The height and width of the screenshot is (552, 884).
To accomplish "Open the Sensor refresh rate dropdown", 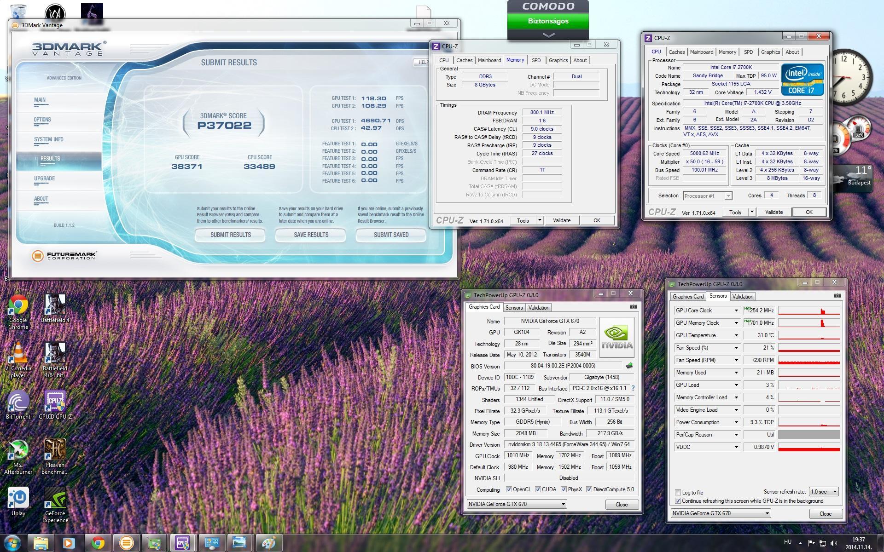I will [824, 492].
